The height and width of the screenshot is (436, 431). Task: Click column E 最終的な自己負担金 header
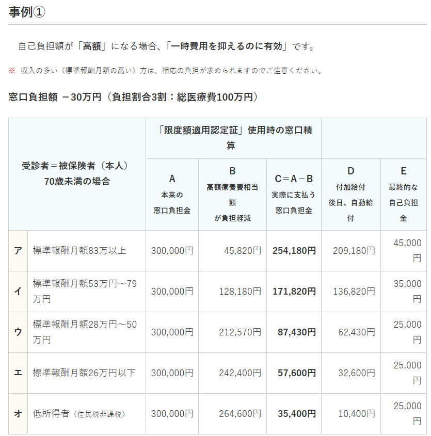click(x=403, y=194)
